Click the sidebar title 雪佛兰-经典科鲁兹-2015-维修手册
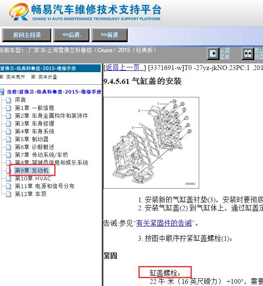263x286 pixels. coord(38,68)
